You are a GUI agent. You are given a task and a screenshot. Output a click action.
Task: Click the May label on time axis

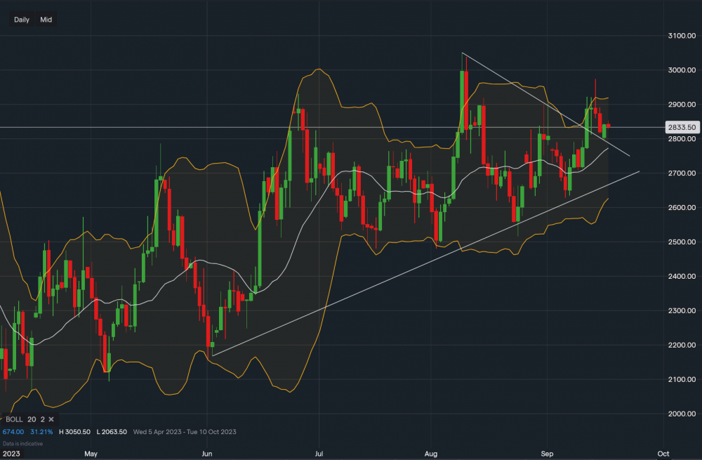coord(91,454)
